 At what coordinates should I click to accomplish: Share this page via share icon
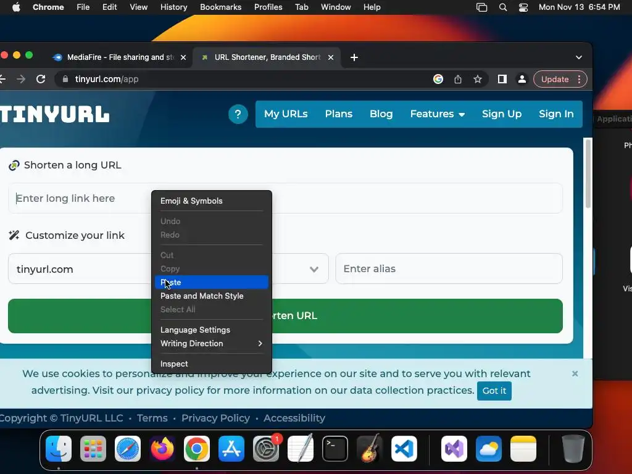pos(458,79)
